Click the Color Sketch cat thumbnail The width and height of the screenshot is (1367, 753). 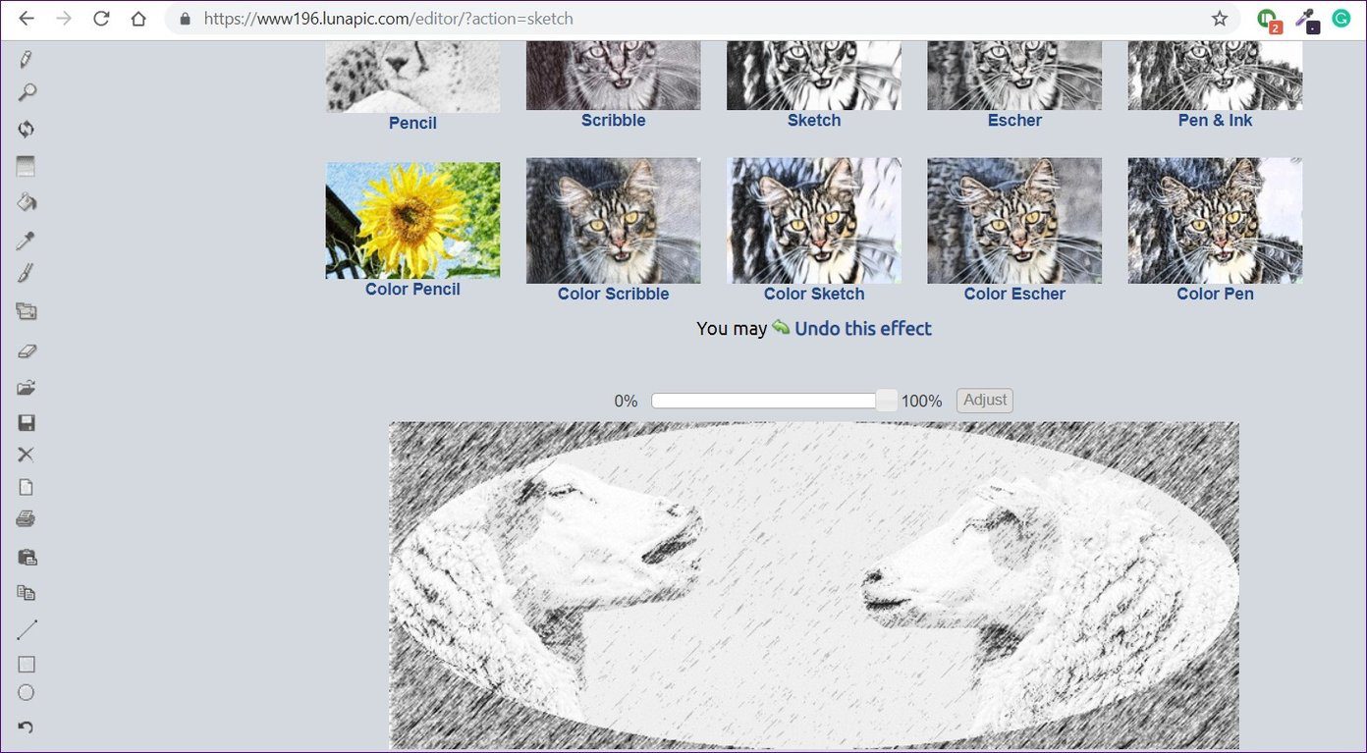click(814, 221)
